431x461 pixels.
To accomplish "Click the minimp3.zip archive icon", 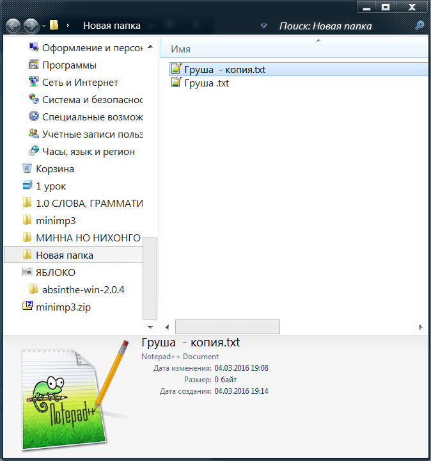I will [x=27, y=306].
